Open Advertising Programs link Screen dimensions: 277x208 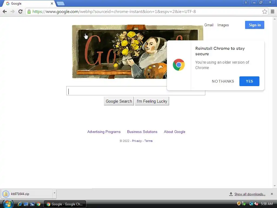click(x=104, y=132)
